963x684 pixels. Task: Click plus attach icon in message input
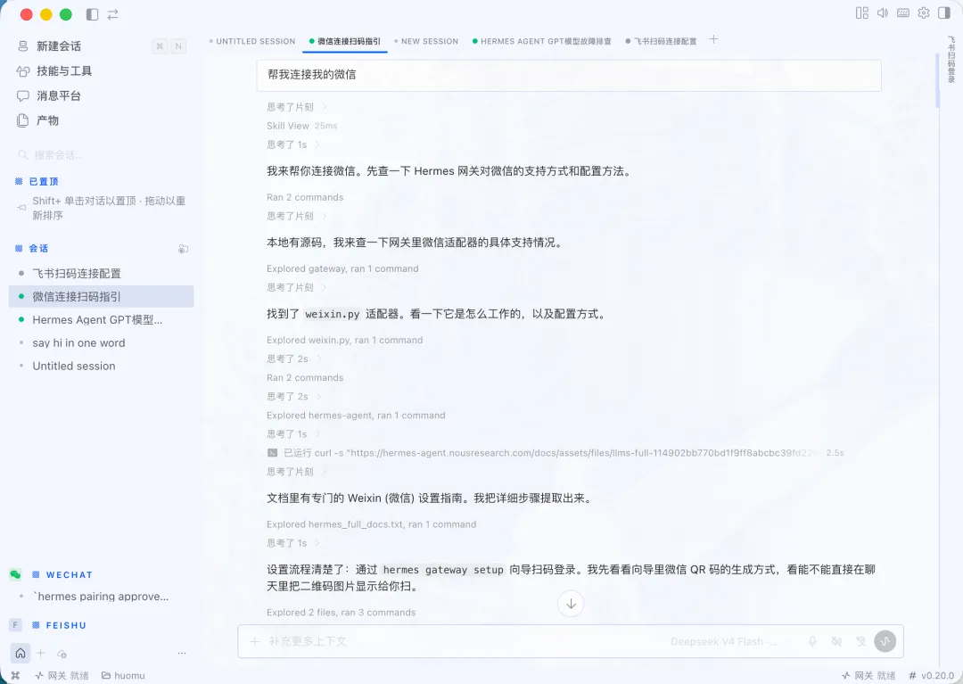coord(255,641)
